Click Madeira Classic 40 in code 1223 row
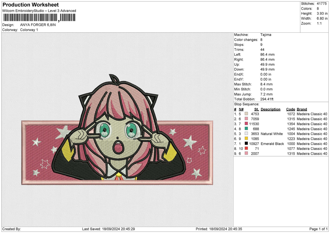The width and height of the screenshot is (330, 233). click(312, 139)
